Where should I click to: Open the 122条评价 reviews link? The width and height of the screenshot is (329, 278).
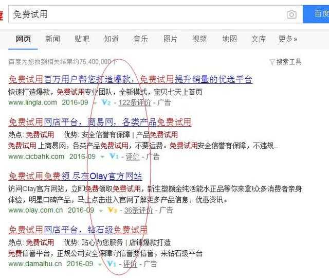click(135, 102)
